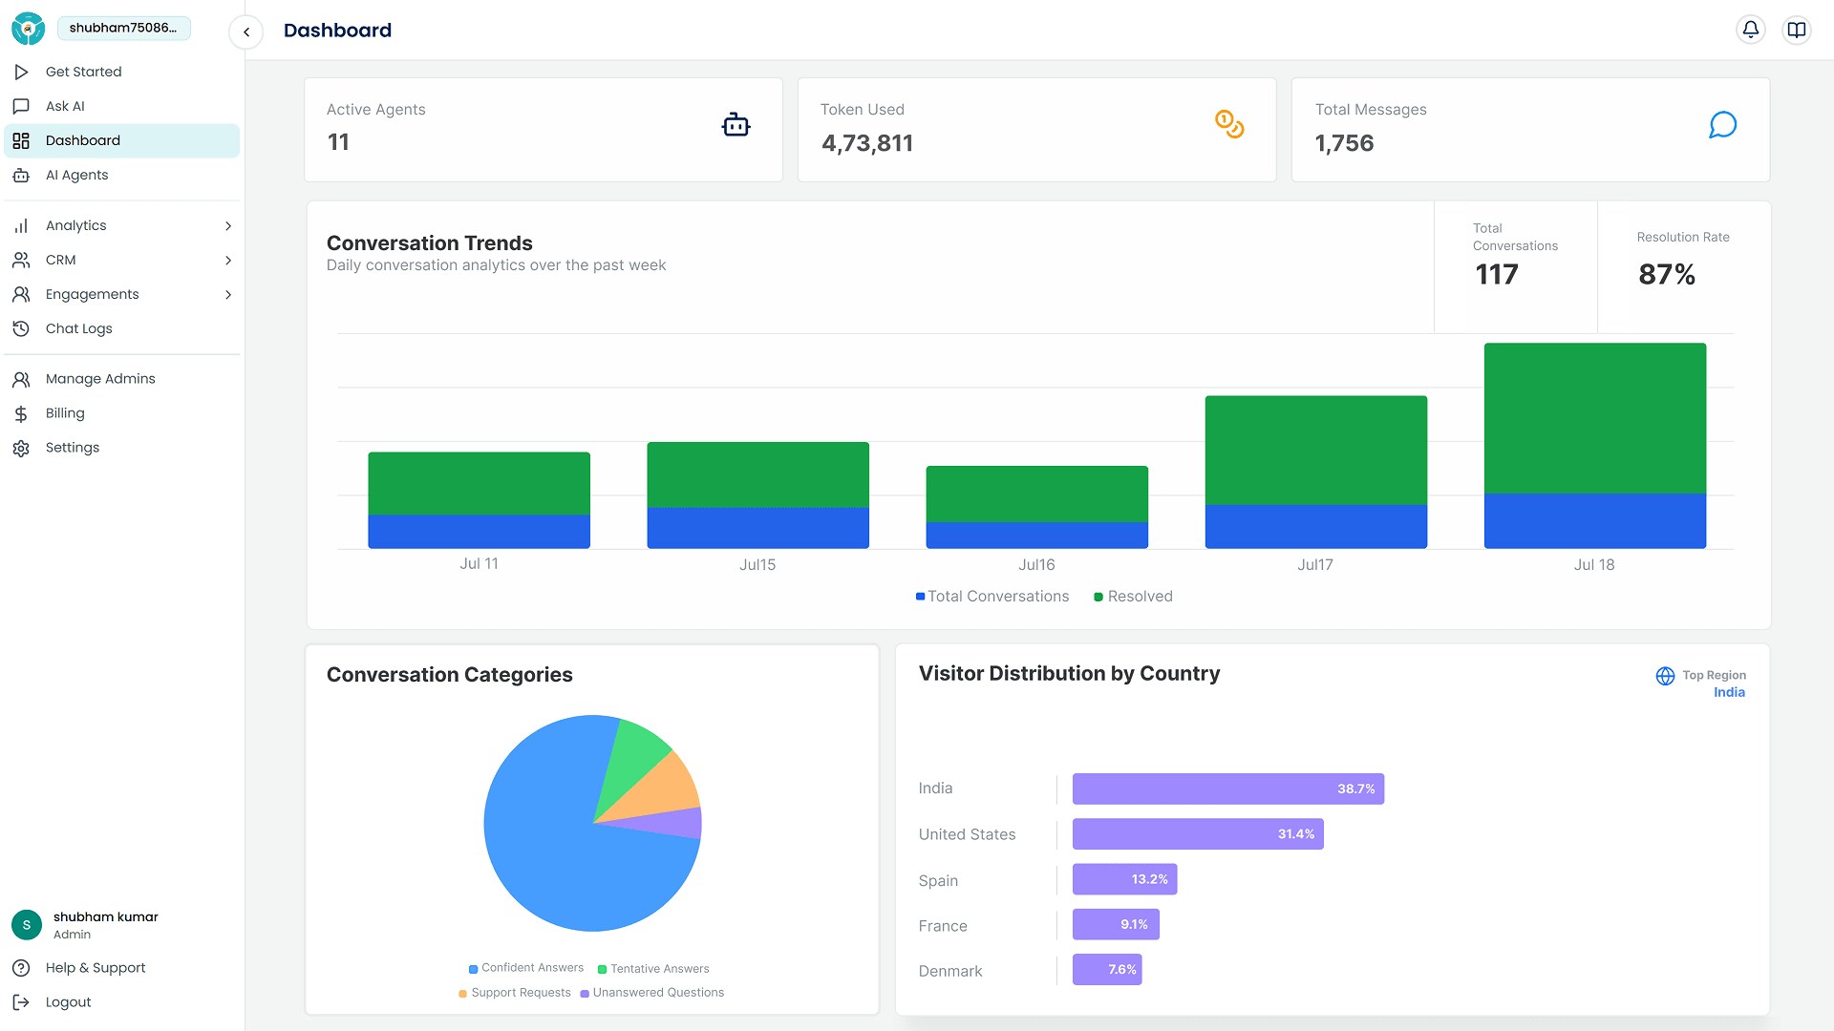Toggle Total Conversations legend off
The height and width of the screenshot is (1031, 1834).
click(992, 596)
